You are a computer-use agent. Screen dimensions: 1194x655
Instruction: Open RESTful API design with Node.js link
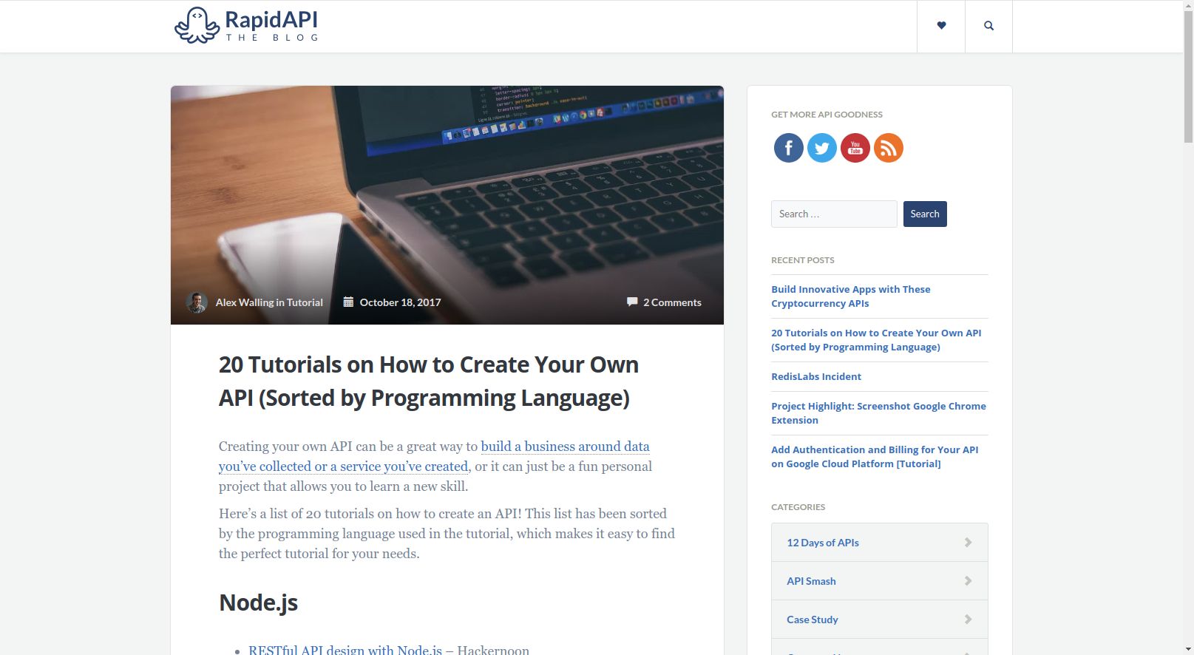point(345,650)
